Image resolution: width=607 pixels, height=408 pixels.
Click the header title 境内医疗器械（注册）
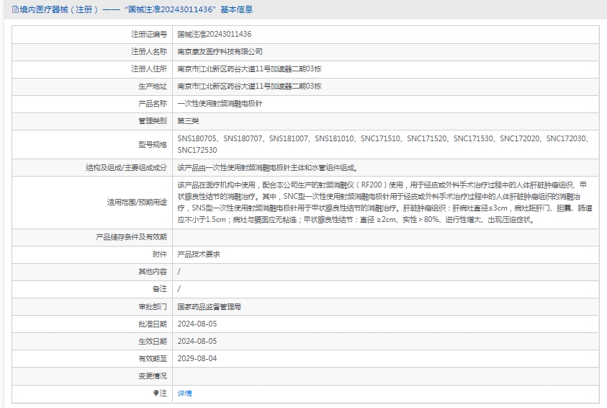tap(57, 9)
